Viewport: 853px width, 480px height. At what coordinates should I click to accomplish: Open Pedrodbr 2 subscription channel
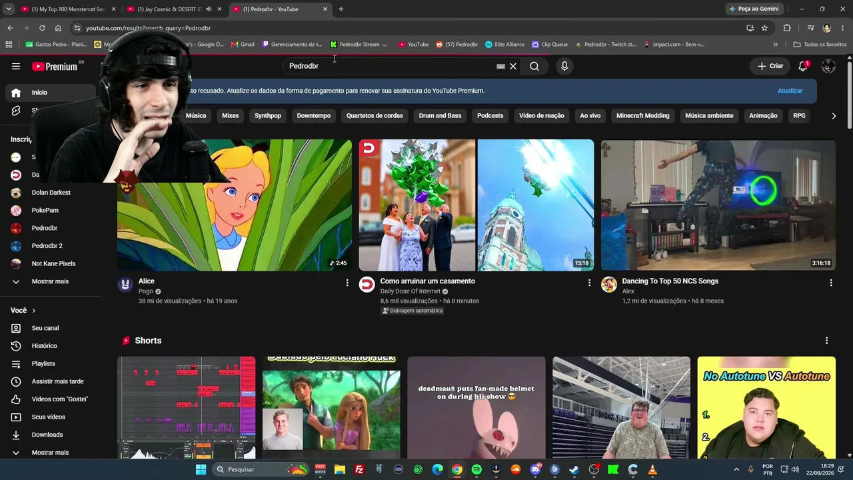[51, 246]
